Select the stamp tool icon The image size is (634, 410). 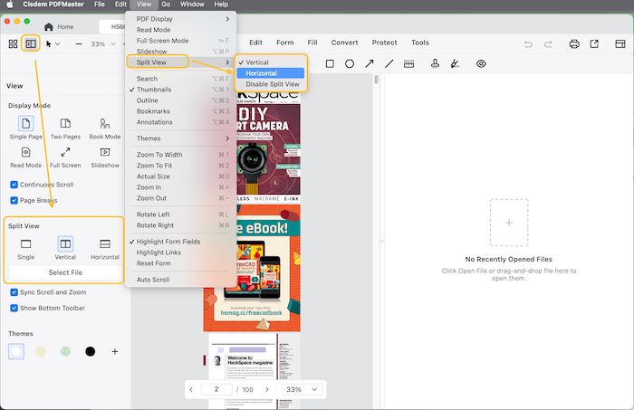coord(435,64)
